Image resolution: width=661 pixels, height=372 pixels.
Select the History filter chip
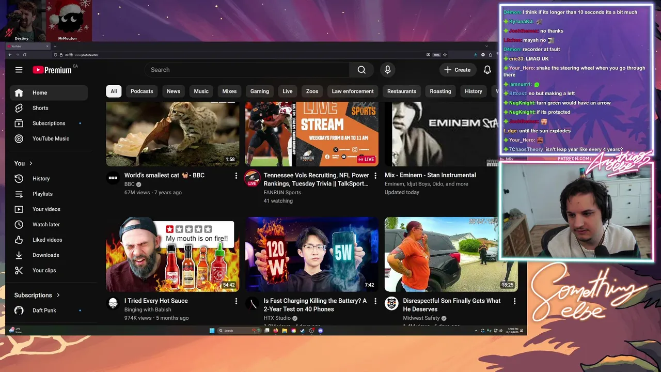pos(474,91)
